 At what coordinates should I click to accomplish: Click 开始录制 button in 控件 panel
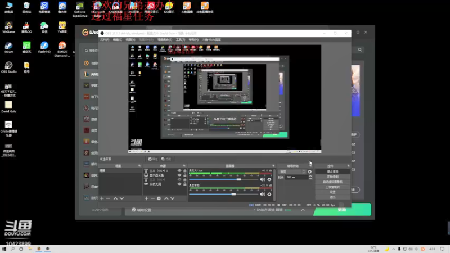click(332, 177)
